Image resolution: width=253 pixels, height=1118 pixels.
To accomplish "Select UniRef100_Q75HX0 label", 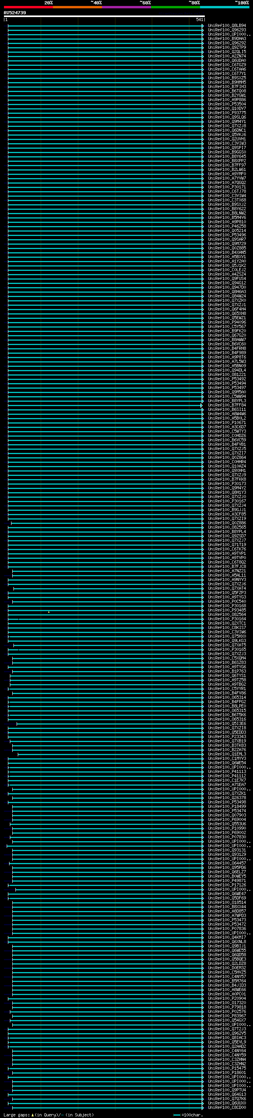I will [x=227, y=636].
